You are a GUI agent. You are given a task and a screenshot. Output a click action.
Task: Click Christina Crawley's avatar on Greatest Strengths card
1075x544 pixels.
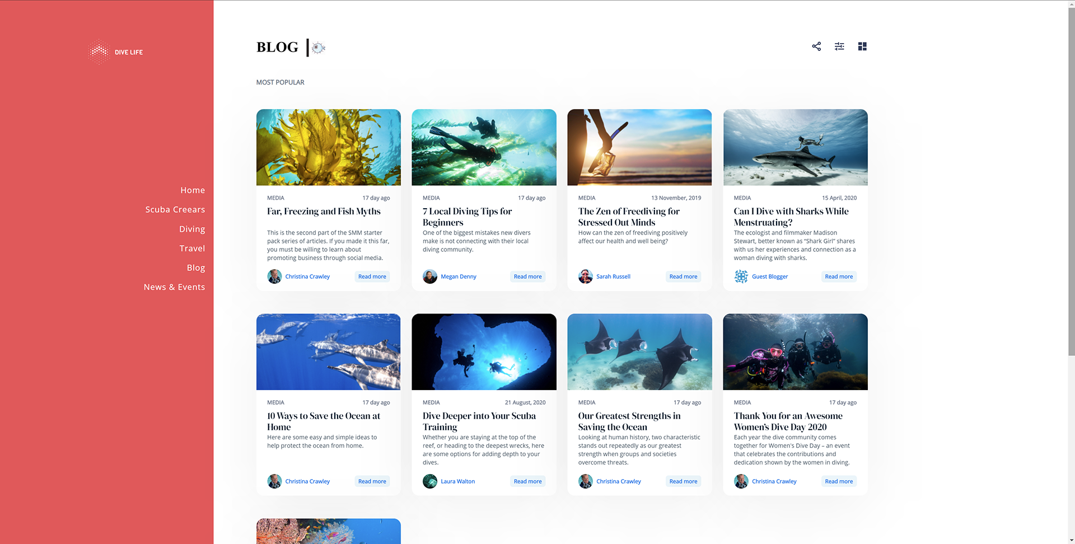(586, 481)
